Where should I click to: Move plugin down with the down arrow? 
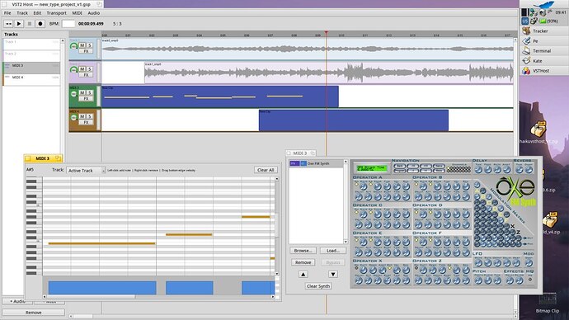point(333,275)
